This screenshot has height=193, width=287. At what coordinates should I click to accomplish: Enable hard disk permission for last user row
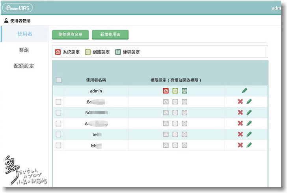184,145
